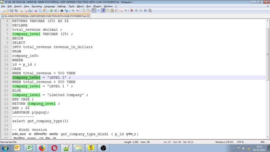Click the Zoom In toolbar icon
The height and width of the screenshot is (152, 270).
[73, 11]
